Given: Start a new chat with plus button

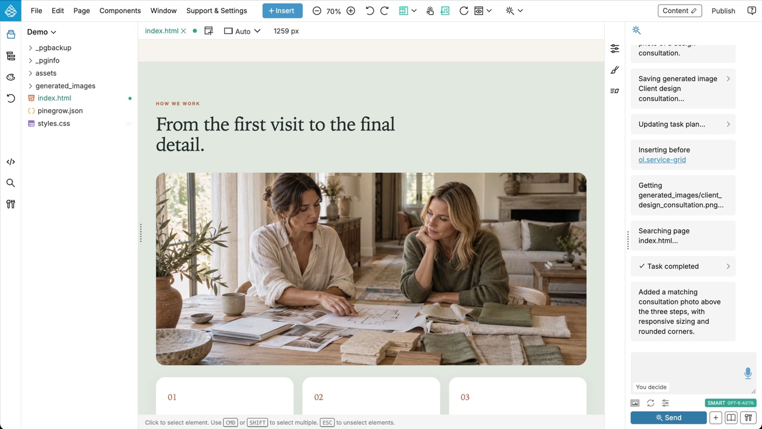Looking at the screenshot, I should click(716, 418).
